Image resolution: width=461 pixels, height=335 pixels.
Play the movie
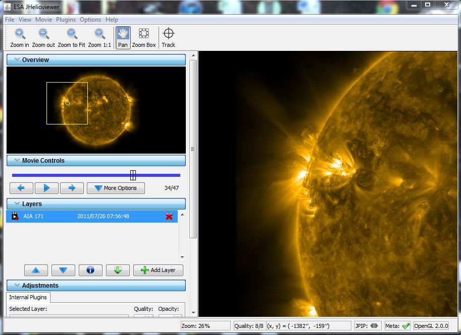[46, 188]
